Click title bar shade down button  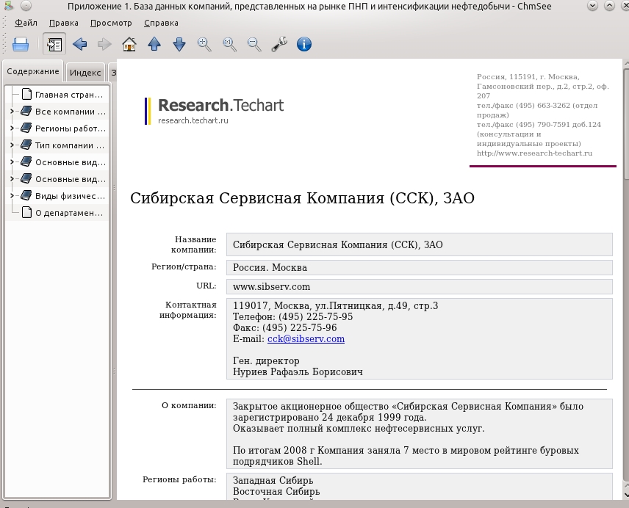[x=592, y=6]
